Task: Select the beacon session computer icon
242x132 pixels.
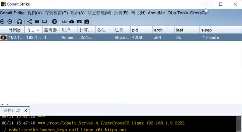Action: pyautogui.click(x=3, y=37)
